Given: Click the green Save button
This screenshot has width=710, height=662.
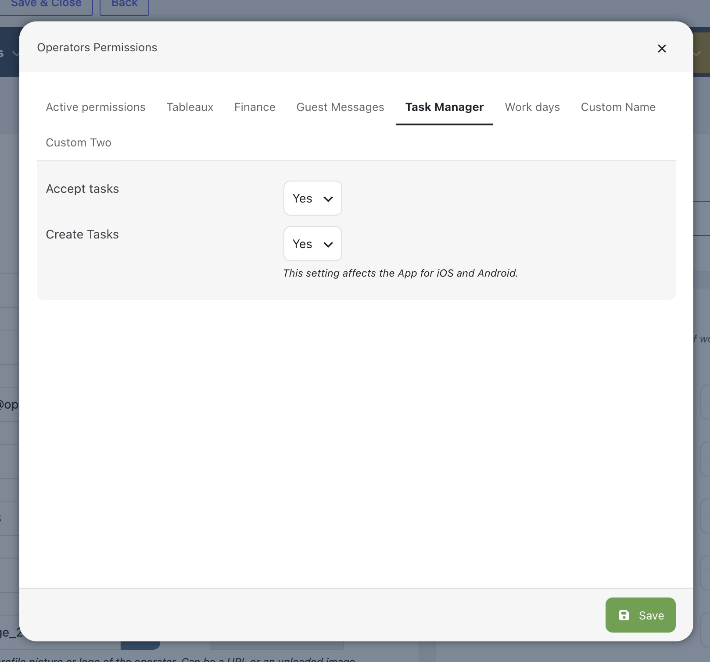Looking at the screenshot, I should click(x=640, y=615).
